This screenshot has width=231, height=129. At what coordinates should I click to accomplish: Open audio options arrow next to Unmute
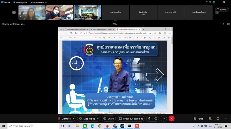pos(73,119)
